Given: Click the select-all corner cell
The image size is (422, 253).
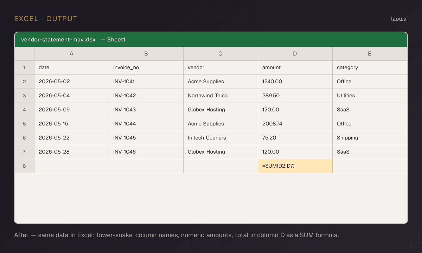Looking at the screenshot, I should (x=25, y=54).
